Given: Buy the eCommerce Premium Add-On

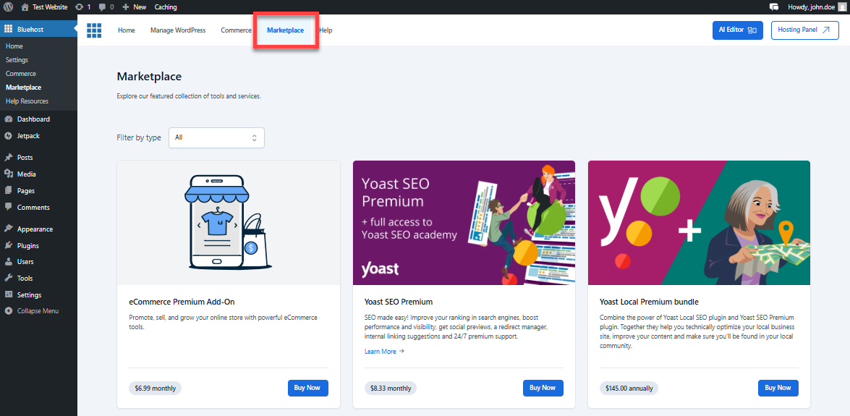Looking at the screenshot, I should 308,388.
